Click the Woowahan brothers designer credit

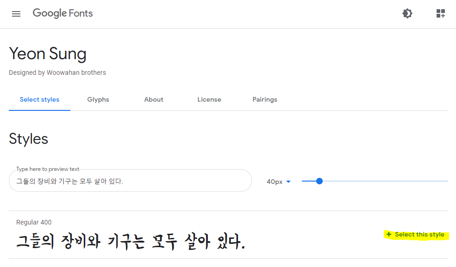76,73
